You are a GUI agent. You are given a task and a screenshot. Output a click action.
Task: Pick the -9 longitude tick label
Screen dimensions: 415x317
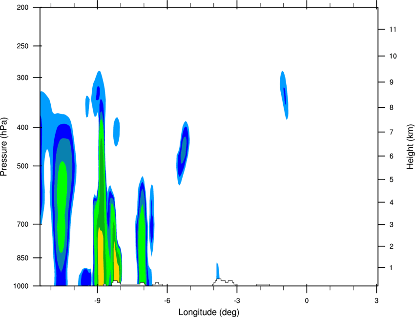97,301
